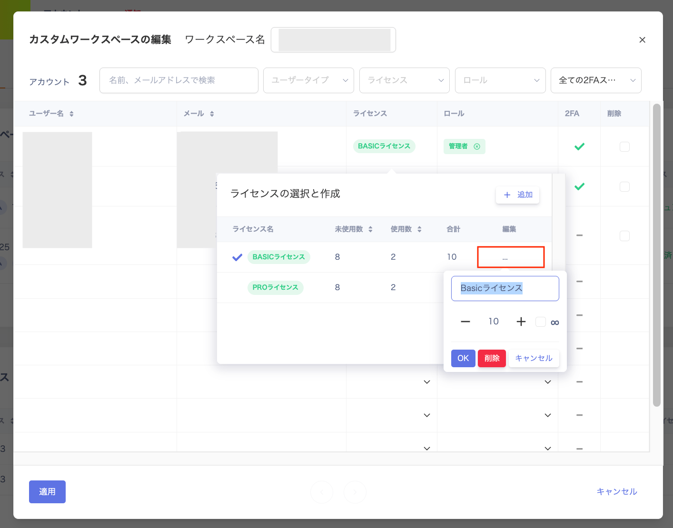
Task: Click the blue checkmark beside BASICライセンス
Action: pyautogui.click(x=237, y=257)
